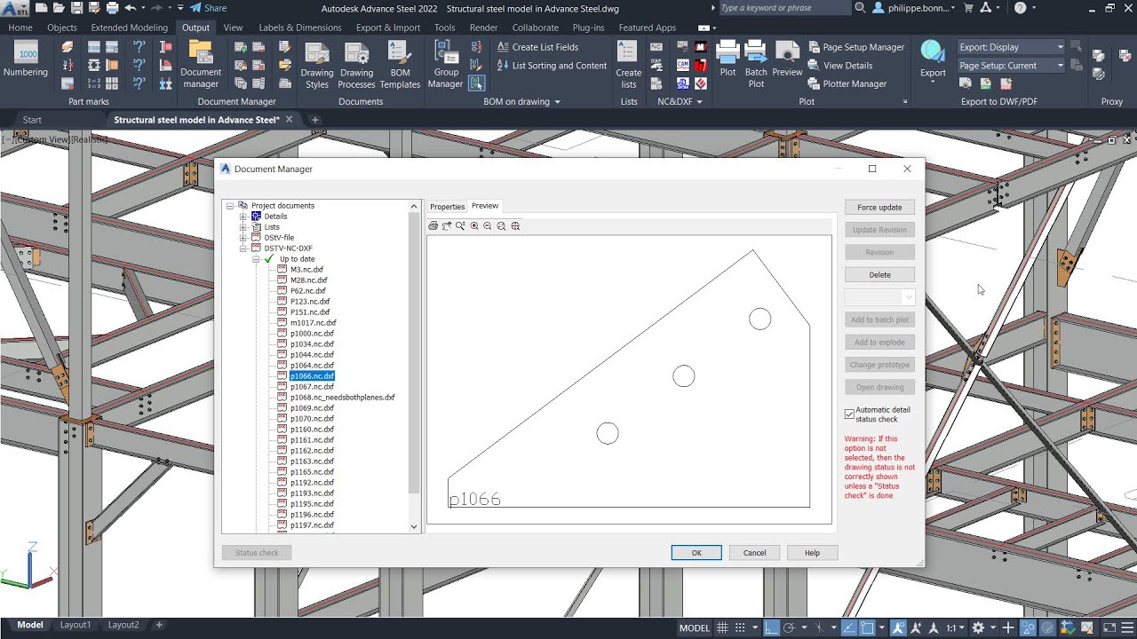The image size is (1137, 639).
Task: Toggle Automatic detail status check checkbox
Action: click(849, 414)
